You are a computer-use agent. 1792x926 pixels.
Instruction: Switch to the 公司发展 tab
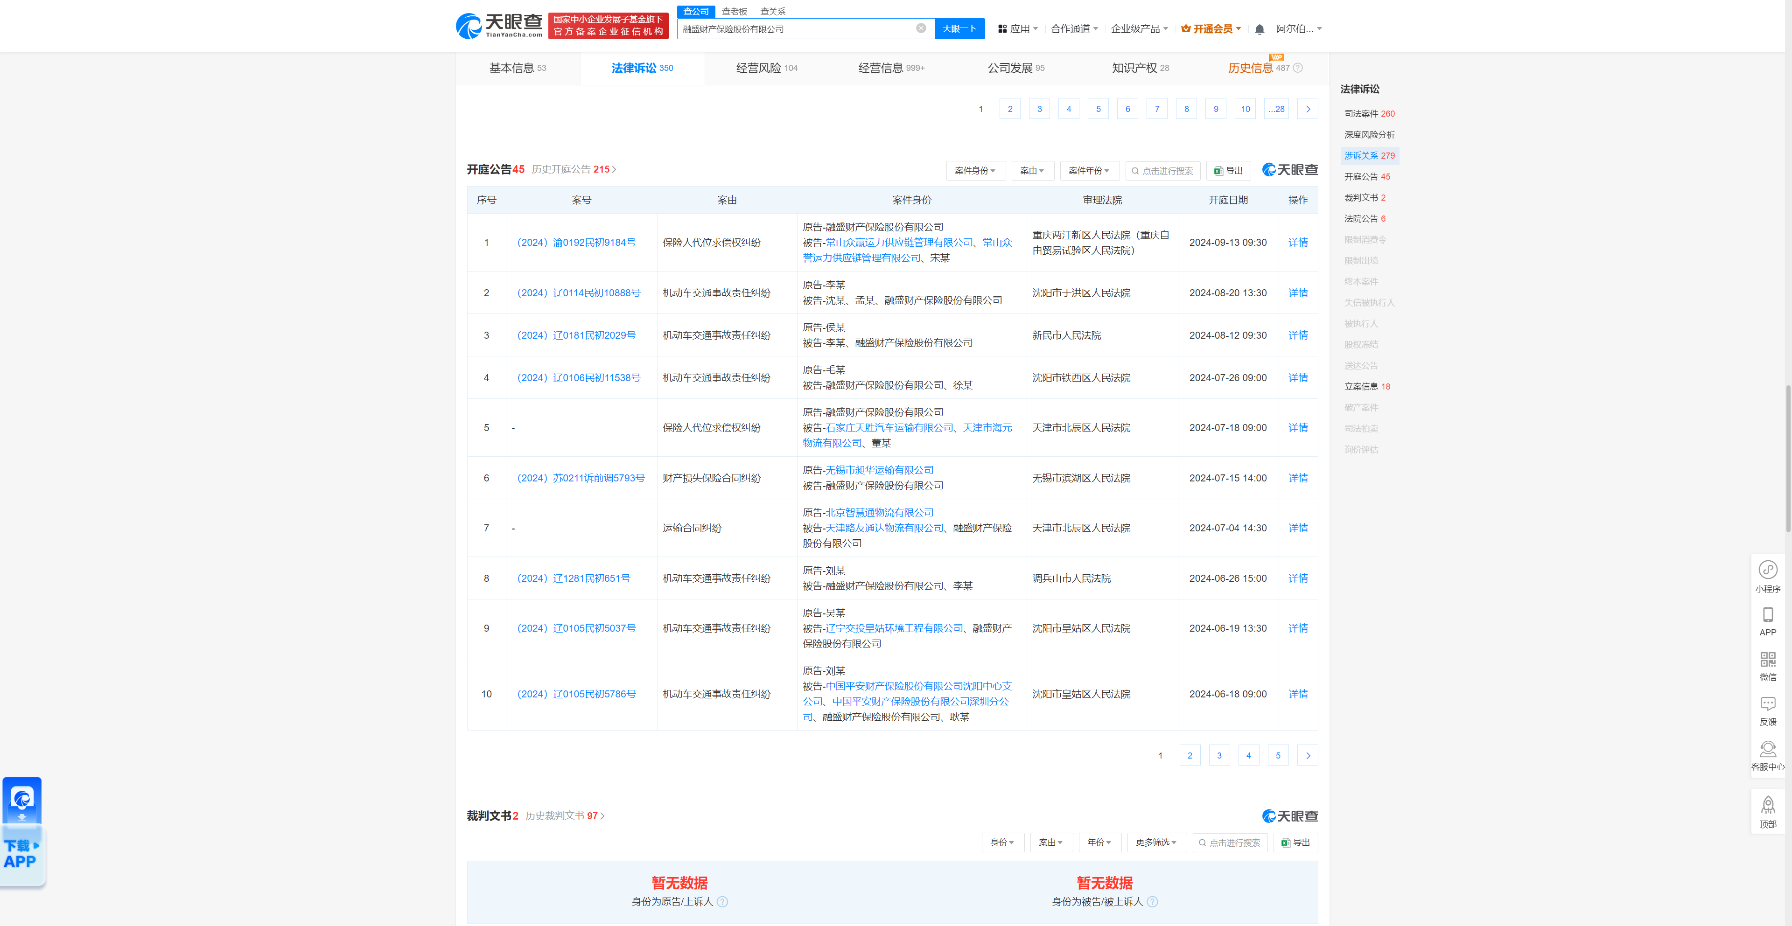coord(1015,68)
